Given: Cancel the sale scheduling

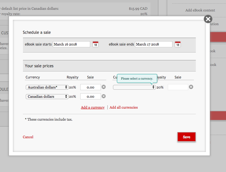Looking at the screenshot, I should pyautogui.click(x=28, y=137).
